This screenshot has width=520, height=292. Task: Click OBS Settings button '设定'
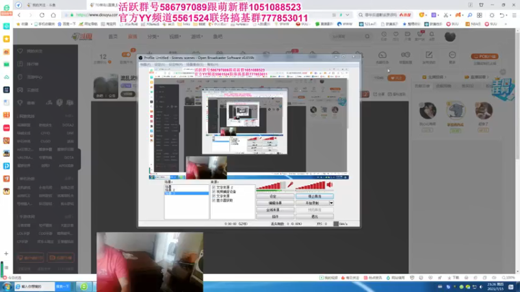click(x=275, y=197)
